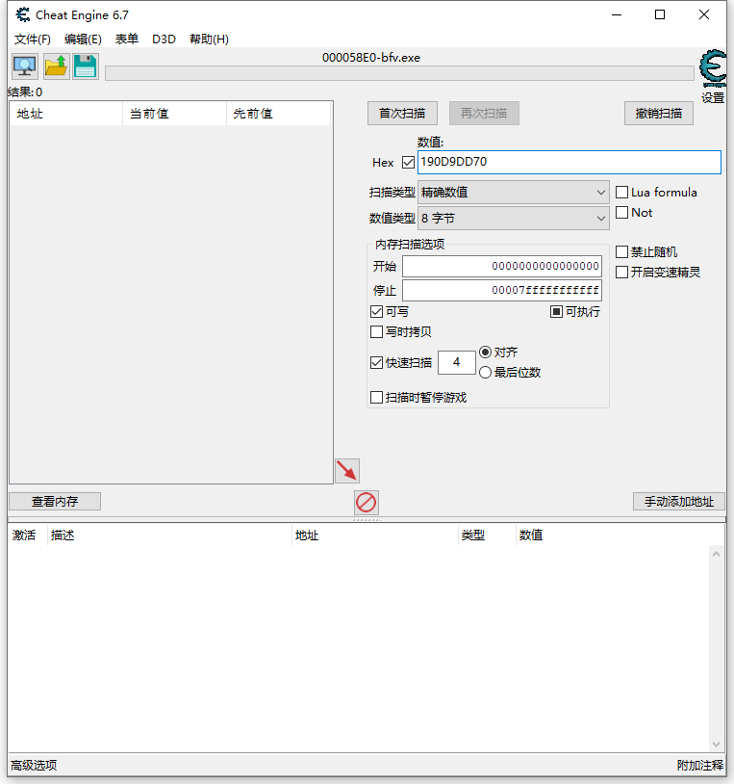Click the 查看内存 button
This screenshot has height=784, width=734.
(x=55, y=502)
